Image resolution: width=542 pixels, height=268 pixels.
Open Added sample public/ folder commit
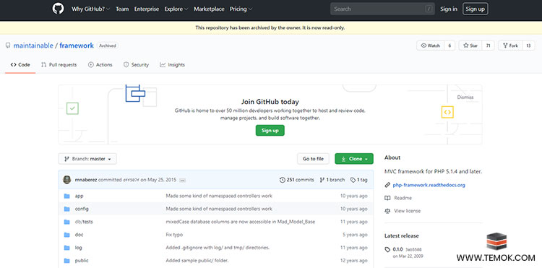pos(197,261)
